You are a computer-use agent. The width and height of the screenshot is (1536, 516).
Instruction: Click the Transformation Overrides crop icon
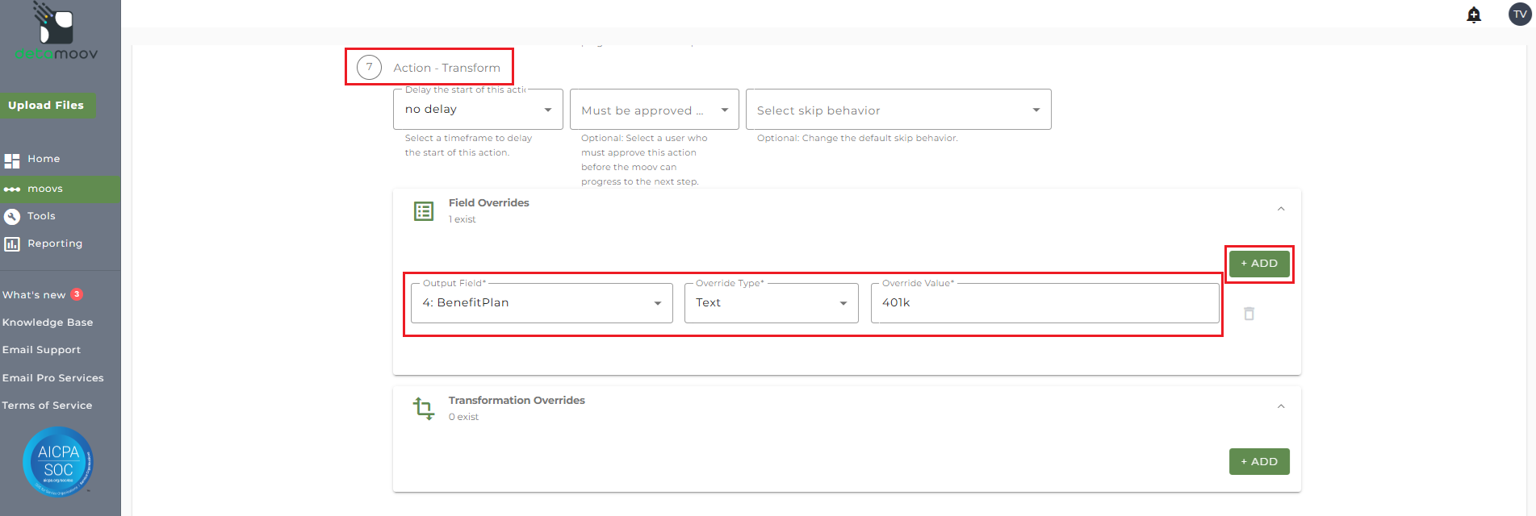tap(424, 408)
